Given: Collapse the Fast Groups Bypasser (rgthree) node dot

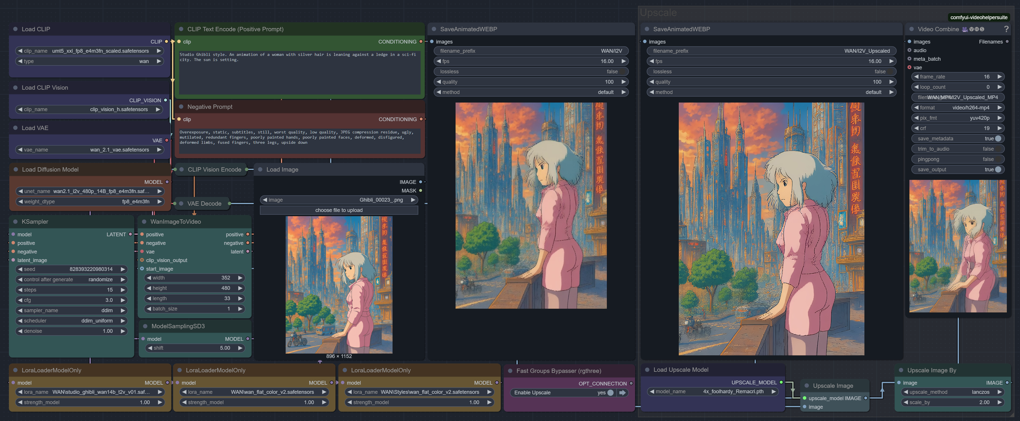Looking at the screenshot, I should [x=510, y=371].
